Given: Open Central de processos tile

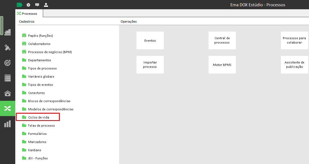Looking at the screenshot, I should [222, 41].
